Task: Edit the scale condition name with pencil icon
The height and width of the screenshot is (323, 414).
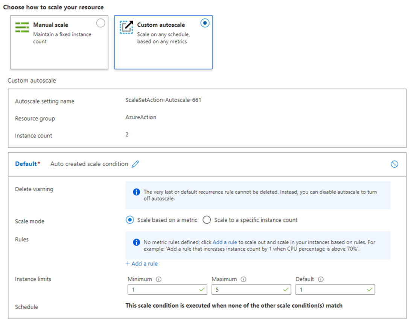Action: coord(135,164)
